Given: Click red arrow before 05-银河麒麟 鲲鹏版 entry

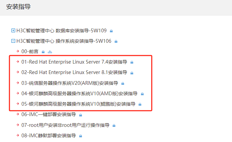Looking at the screenshot, I should pyautogui.click(x=18, y=104).
